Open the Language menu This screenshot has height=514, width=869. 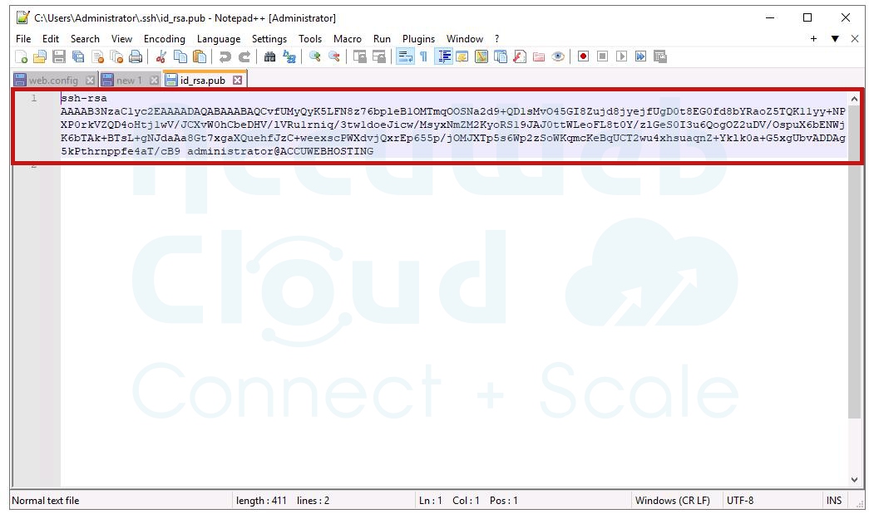[x=218, y=39]
